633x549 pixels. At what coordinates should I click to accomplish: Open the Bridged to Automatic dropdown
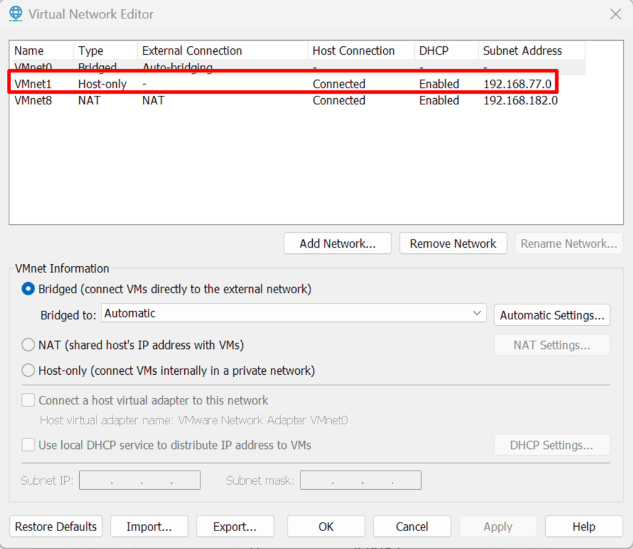pyautogui.click(x=294, y=313)
